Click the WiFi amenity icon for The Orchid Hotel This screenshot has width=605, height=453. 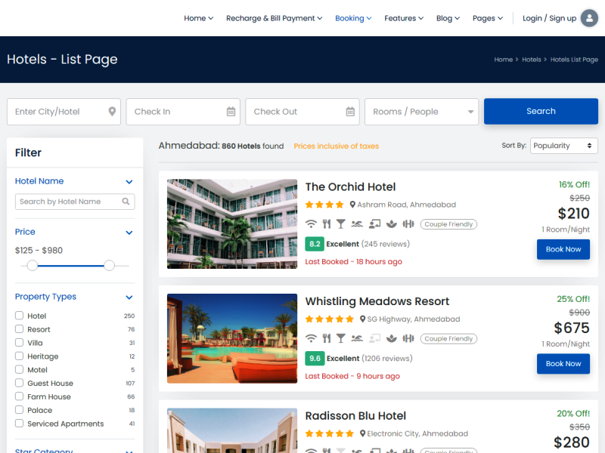tap(311, 223)
